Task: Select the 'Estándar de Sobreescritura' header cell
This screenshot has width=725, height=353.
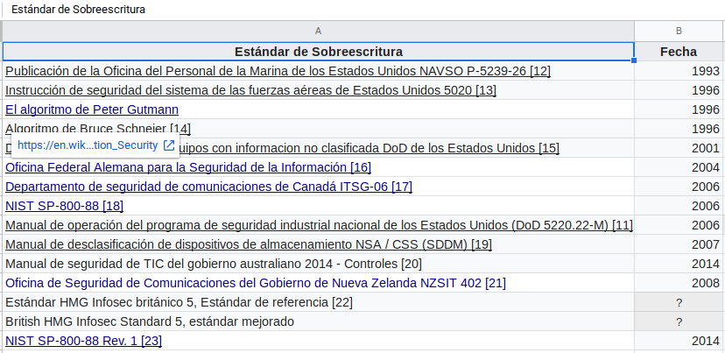Action: (x=318, y=51)
